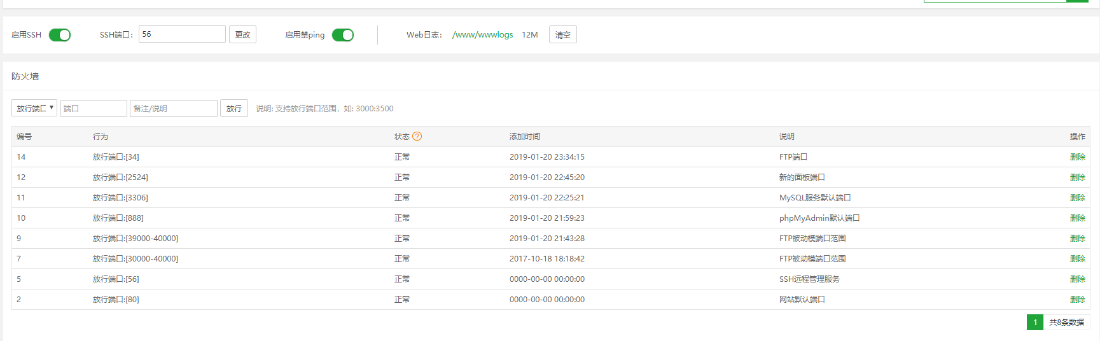The height and width of the screenshot is (341, 1100).
Task: Click the 12M log size text
Action: click(x=530, y=35)
